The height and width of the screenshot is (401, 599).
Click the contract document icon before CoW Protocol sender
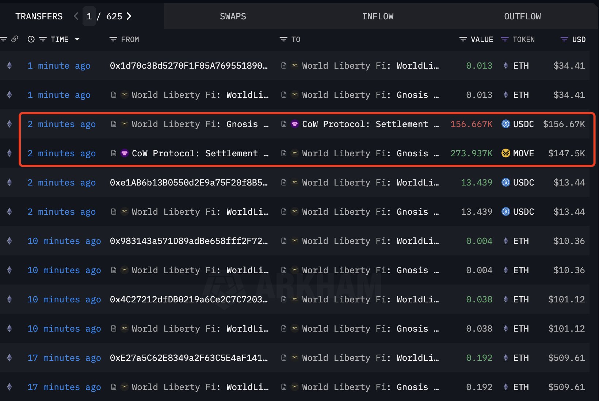point(114,153)
